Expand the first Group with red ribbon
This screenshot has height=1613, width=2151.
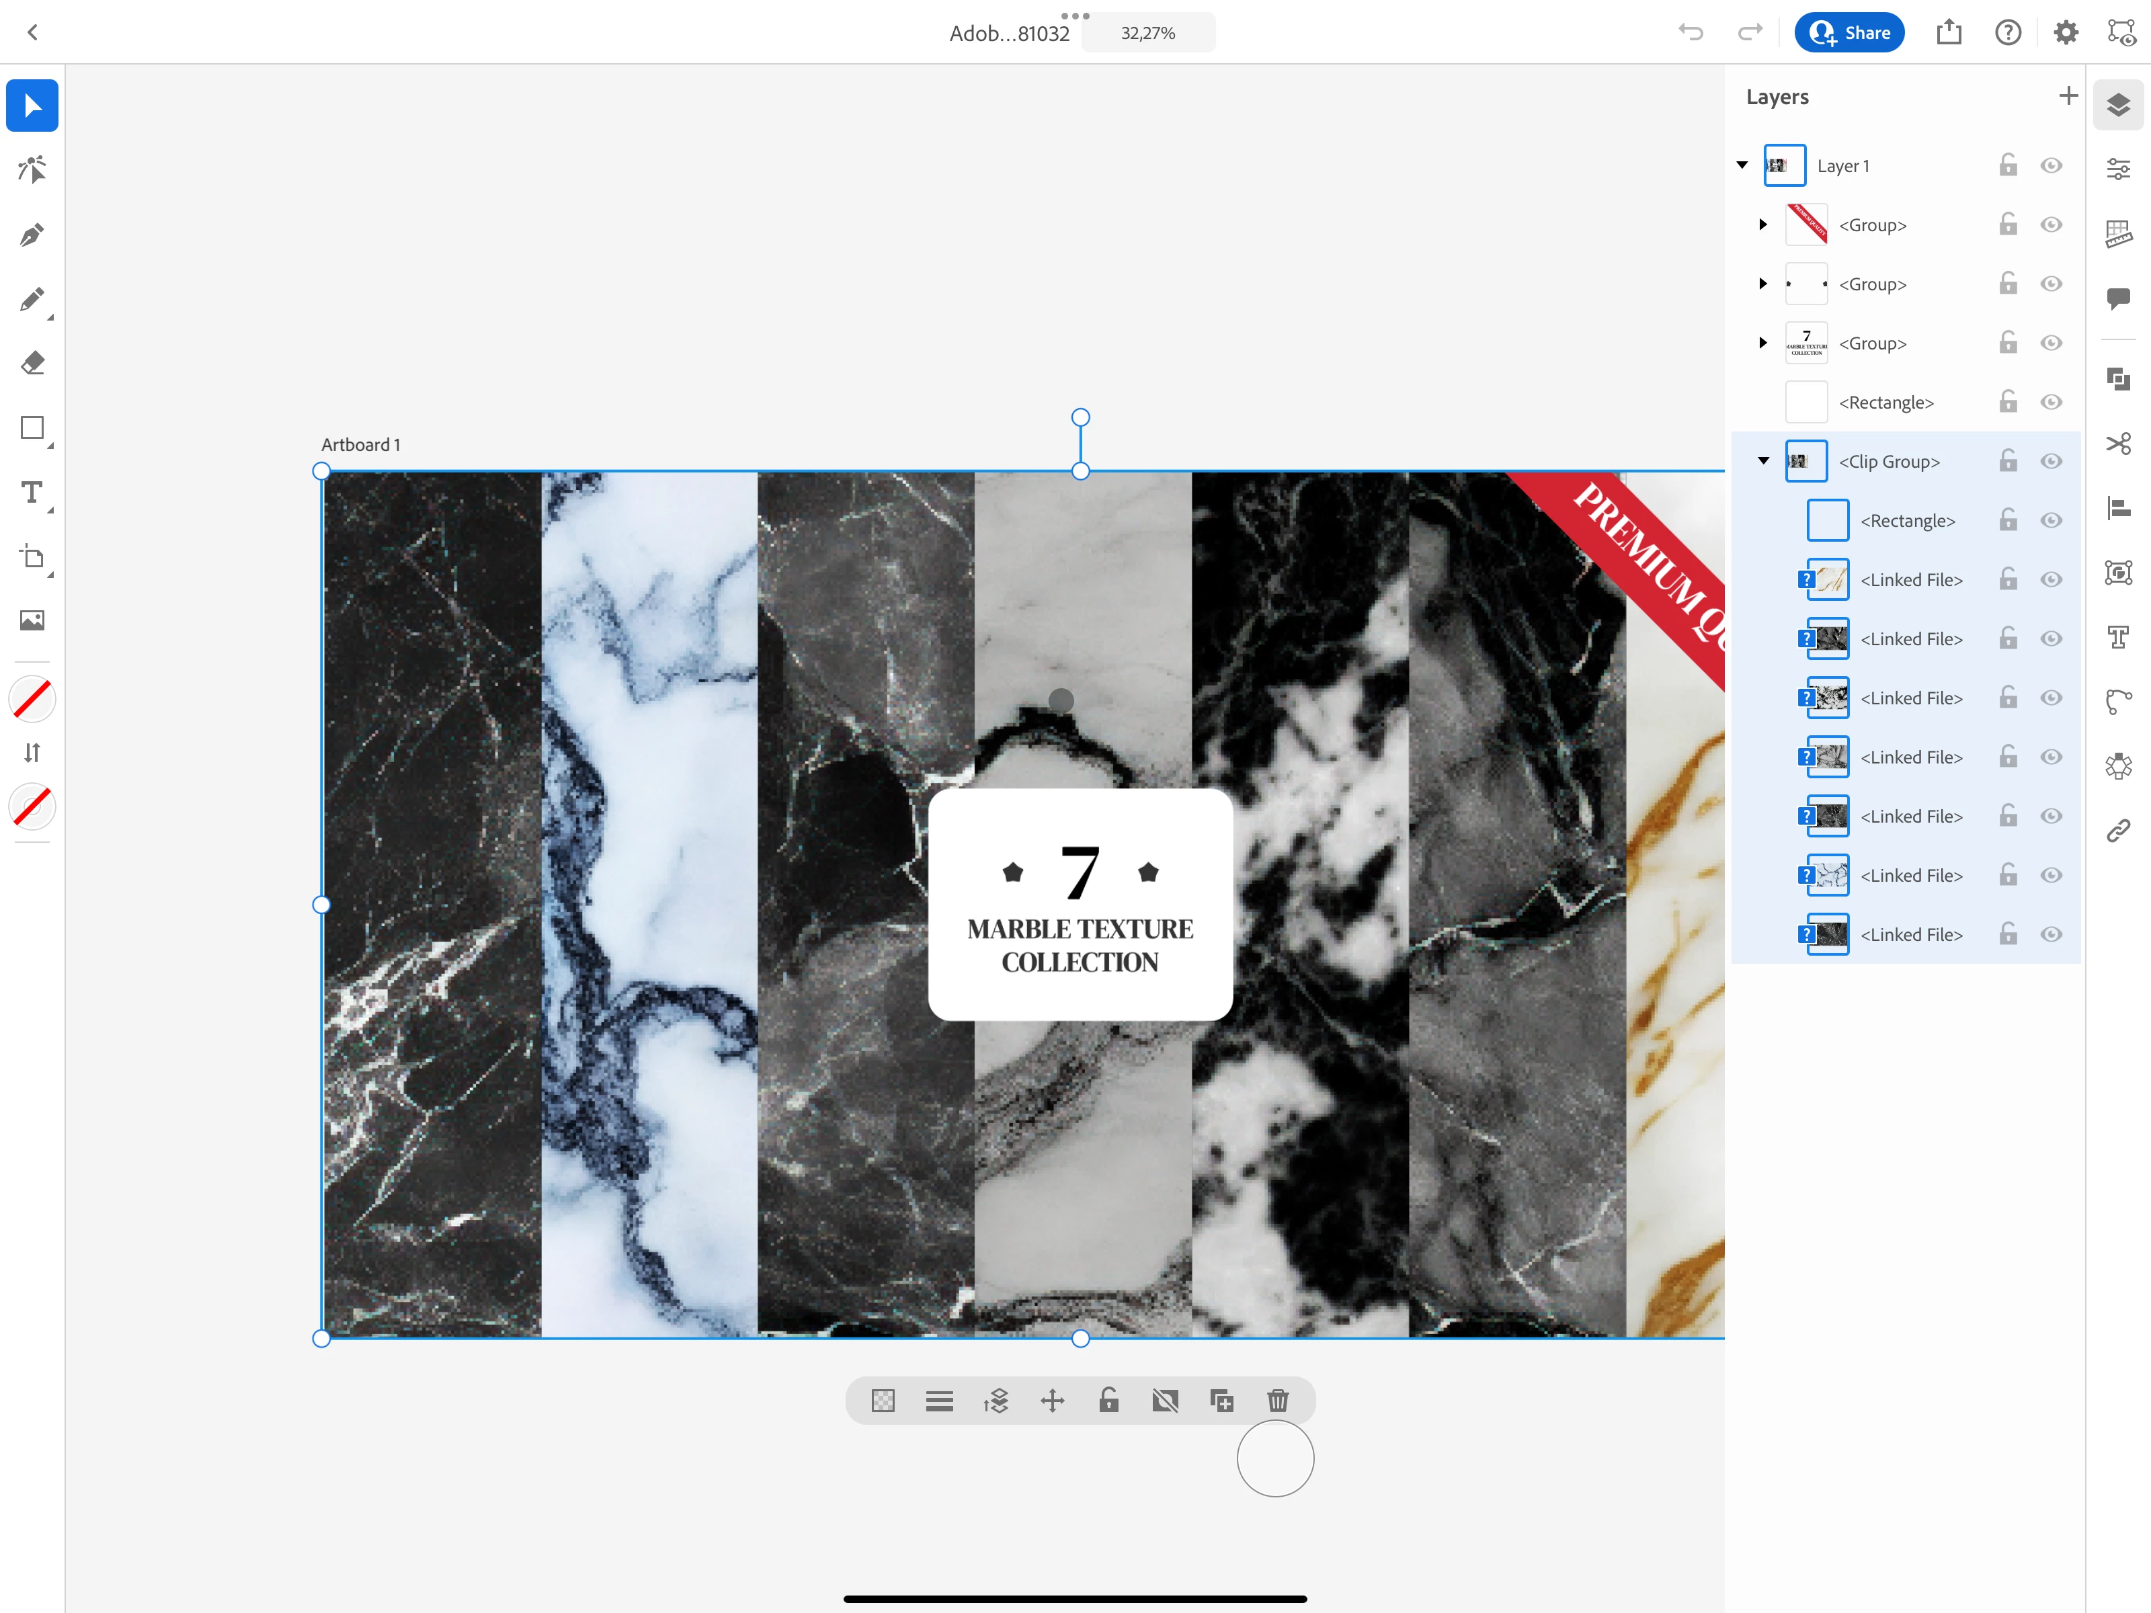point(1763,224)
